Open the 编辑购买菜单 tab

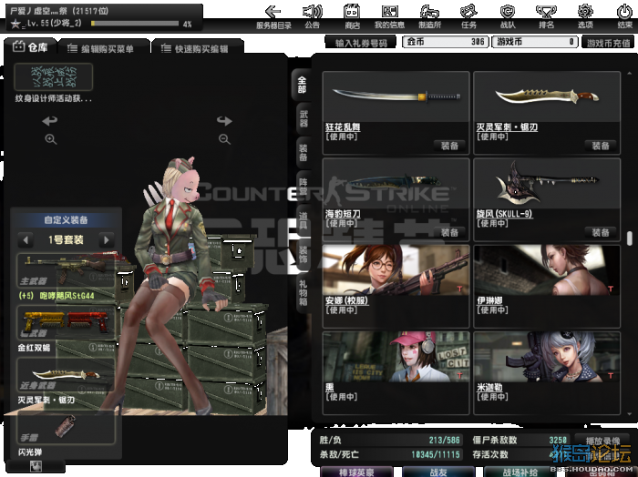105,49
